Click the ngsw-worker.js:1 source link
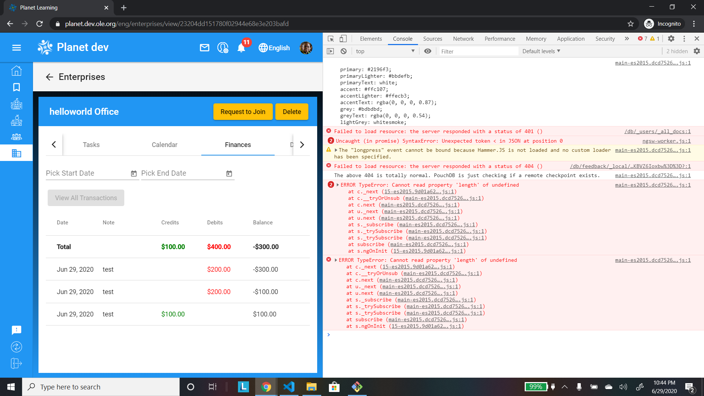This screenshot has width=704, height=396. point(666,141)
